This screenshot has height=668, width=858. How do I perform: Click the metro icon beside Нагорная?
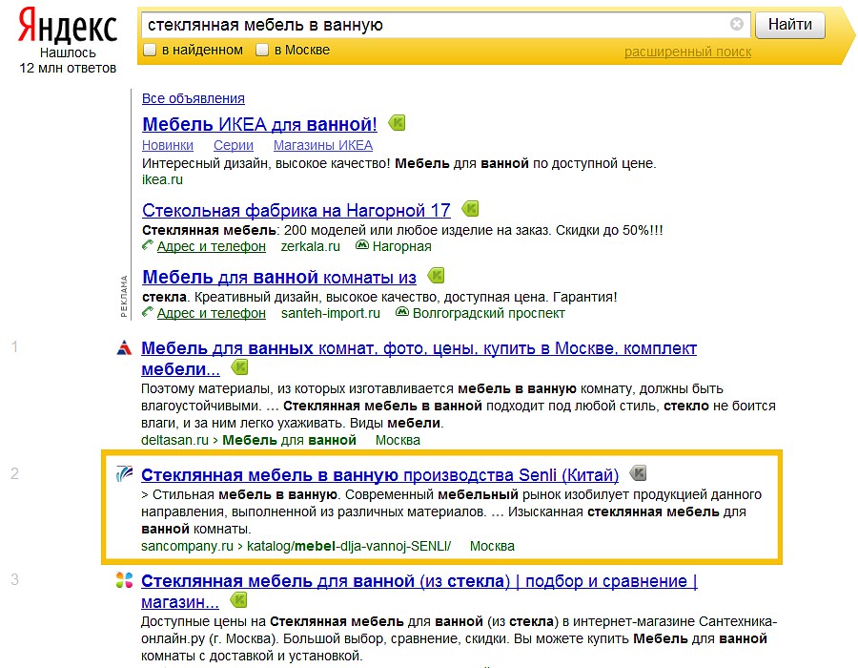pyautogui.click(x=361, y=245)
